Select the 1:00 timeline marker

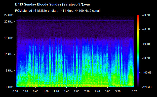(46, 91)
